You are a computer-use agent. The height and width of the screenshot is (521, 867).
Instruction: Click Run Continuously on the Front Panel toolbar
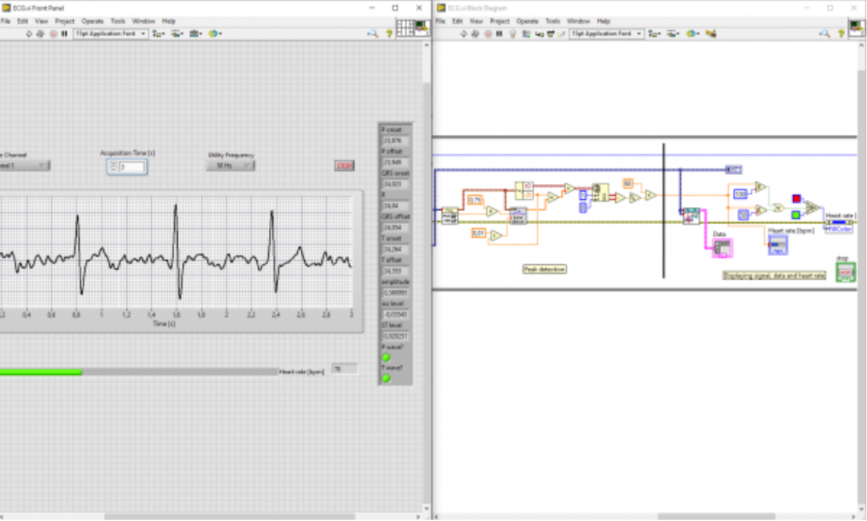[x=40, y=34]
